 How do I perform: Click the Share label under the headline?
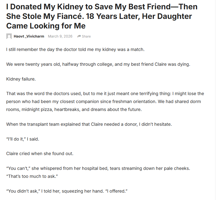point(86,36)
